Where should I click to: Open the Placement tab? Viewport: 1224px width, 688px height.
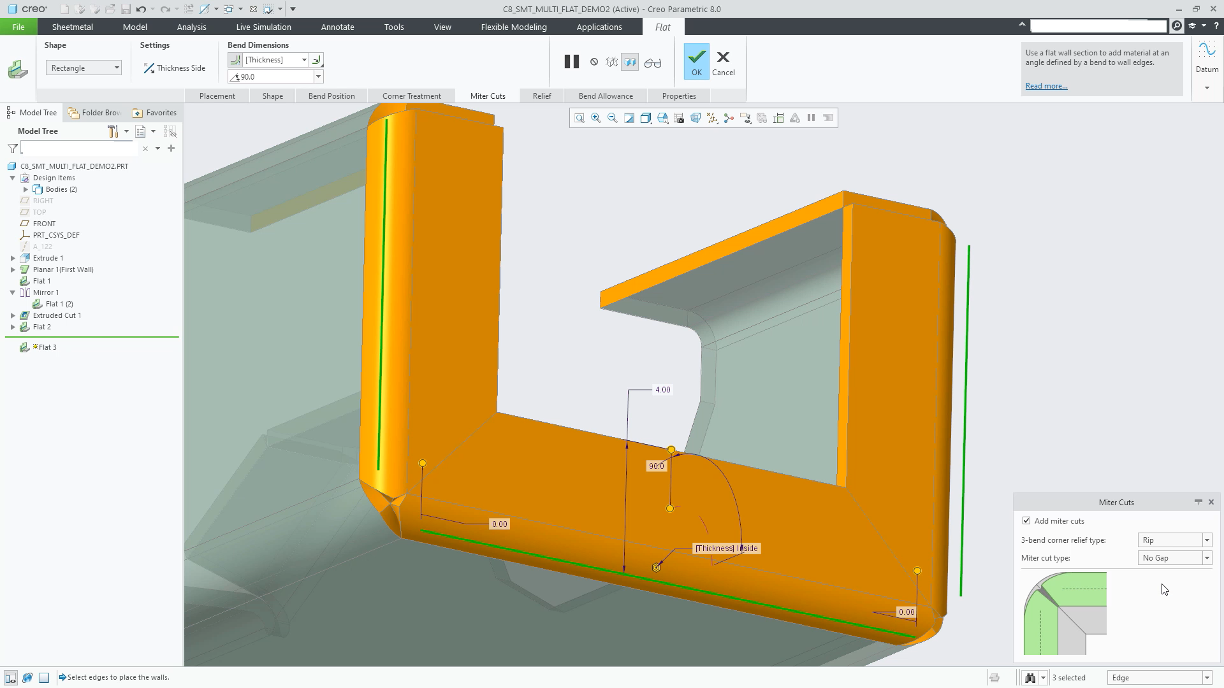pyautogui.click(x=217, y=96)
